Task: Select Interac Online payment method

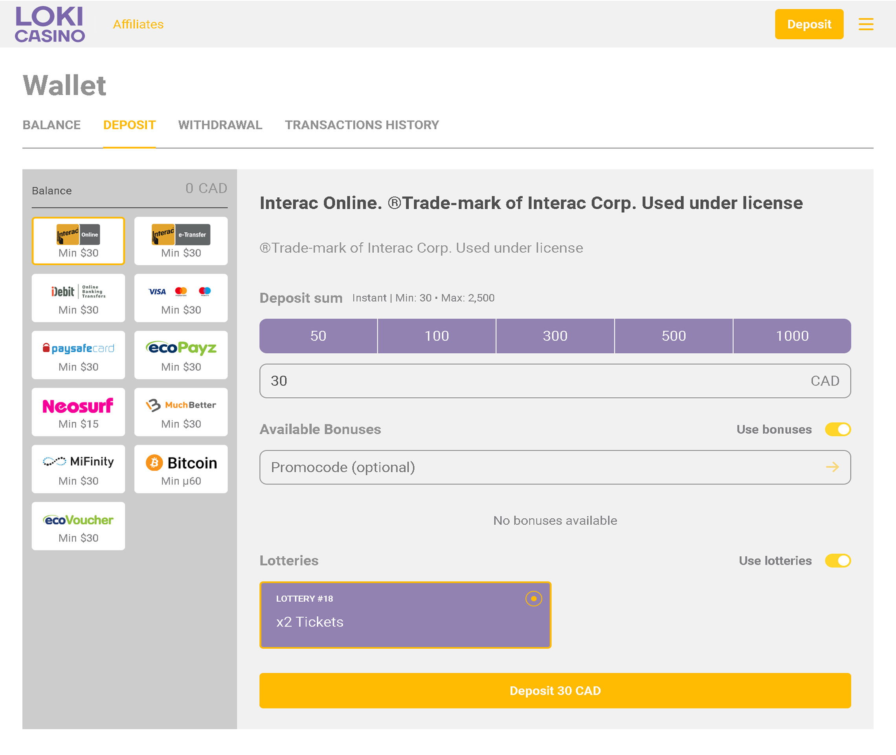Action: pos(78,241)
